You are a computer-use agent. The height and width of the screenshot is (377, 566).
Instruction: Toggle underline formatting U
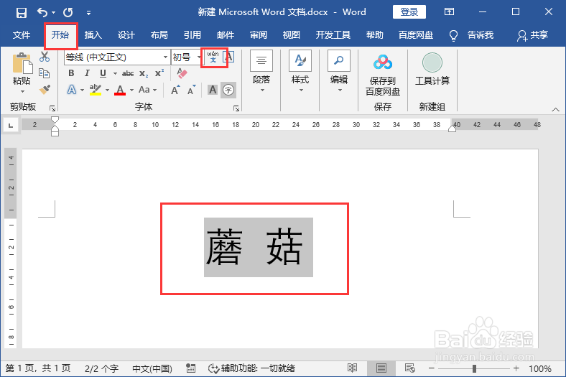103,73
